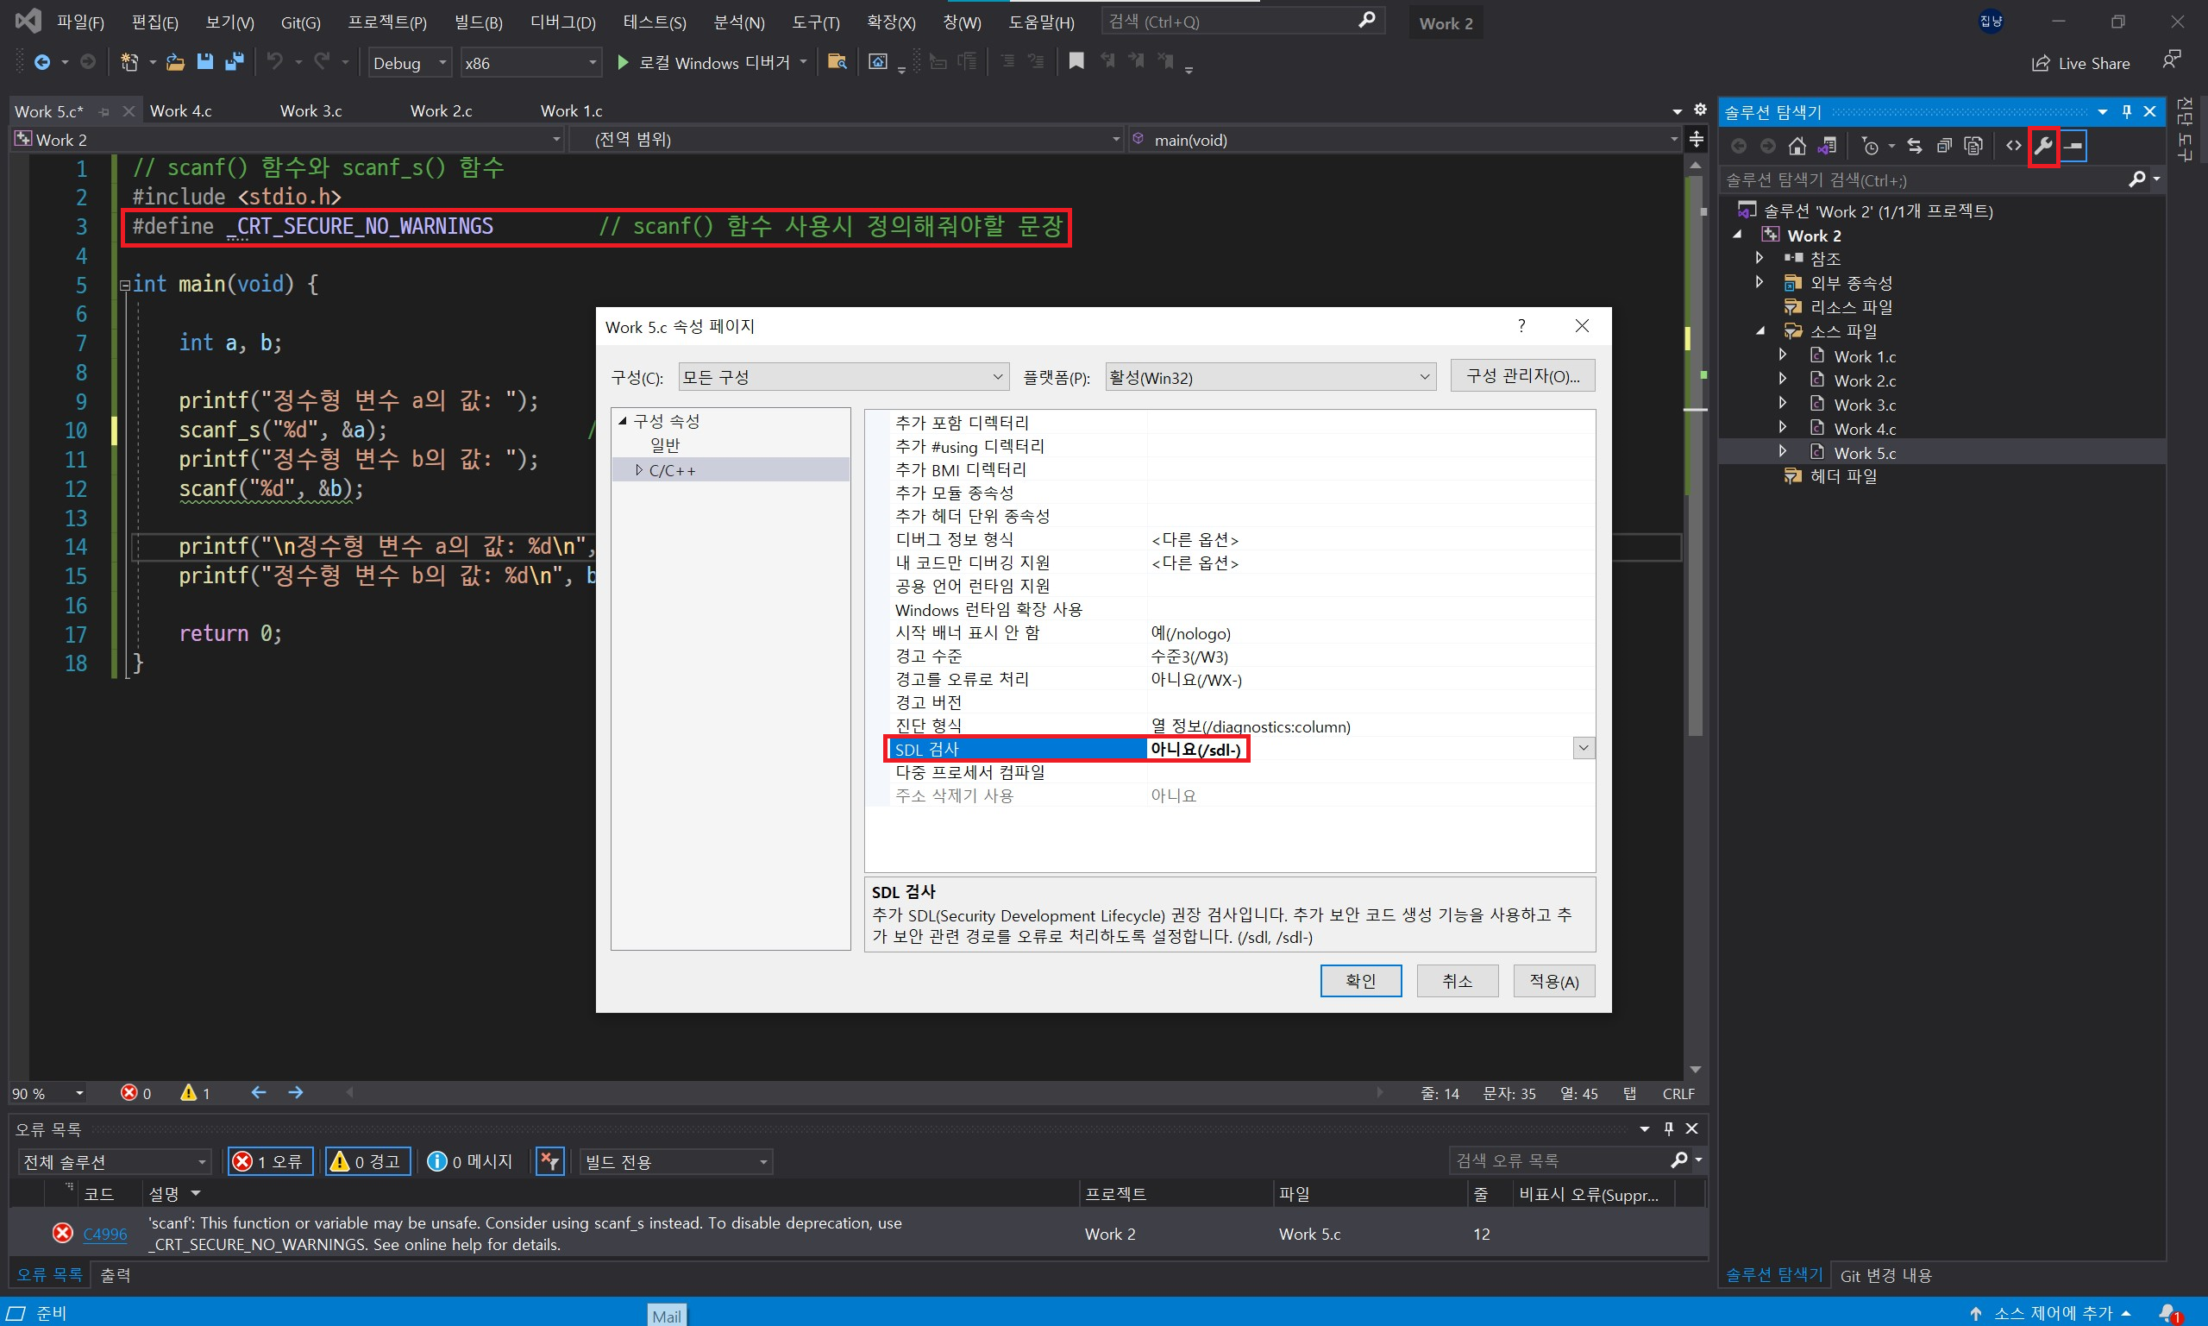
Task: Click the C4996 error code link
Action: point(104,1234)
